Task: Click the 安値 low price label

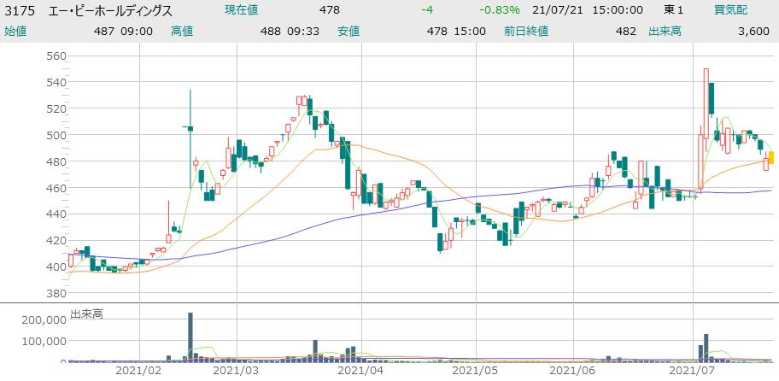Action: (x=348, y=31)
